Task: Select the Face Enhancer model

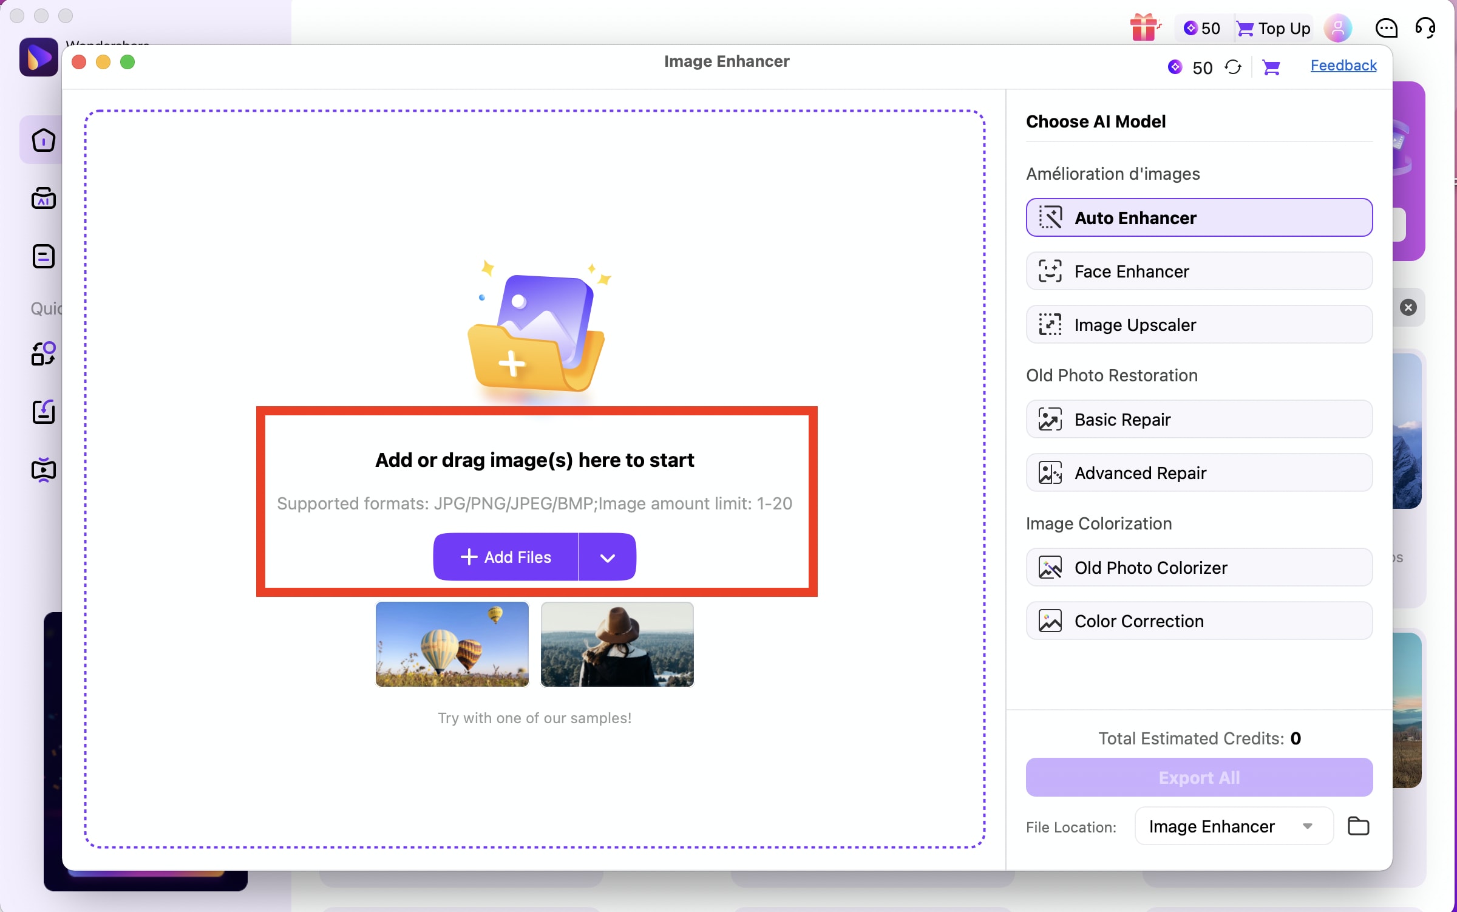Action: pyautogui.click(x=1199, y=271)
